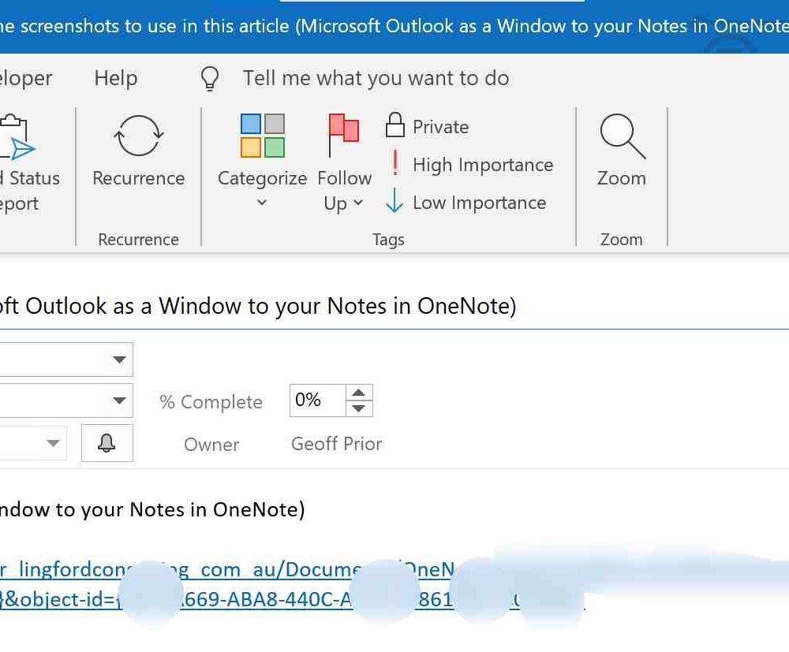Image resolution: width=789 pixels, height=652 pixels.
Task: Click the Follow Up flag icon
Action: pyautogui.click(x=344, y=135)
